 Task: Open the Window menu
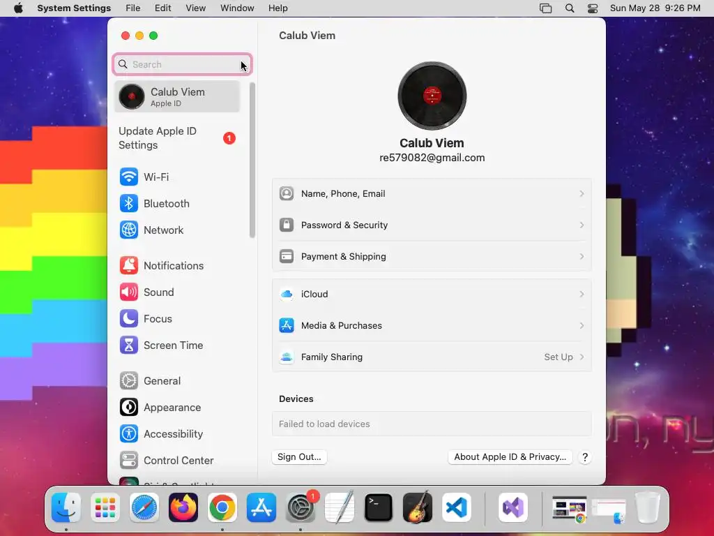tap(237, 8)
